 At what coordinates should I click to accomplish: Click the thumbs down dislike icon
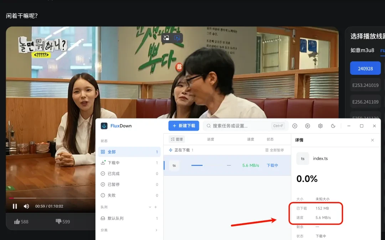[x=58, y=221]
